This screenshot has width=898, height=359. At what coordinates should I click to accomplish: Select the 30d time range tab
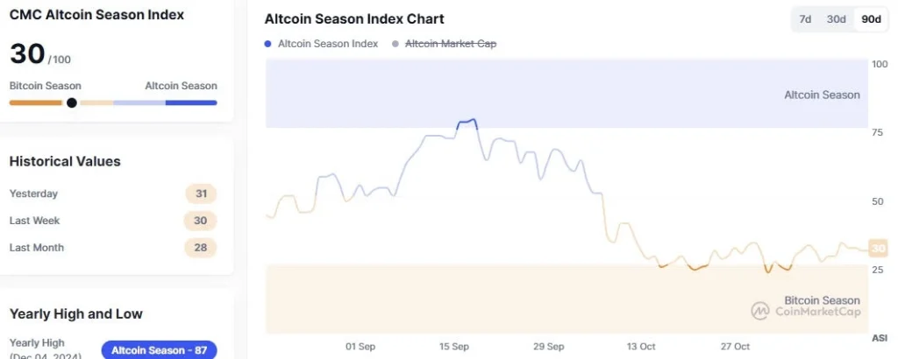(x=837, y=19)
